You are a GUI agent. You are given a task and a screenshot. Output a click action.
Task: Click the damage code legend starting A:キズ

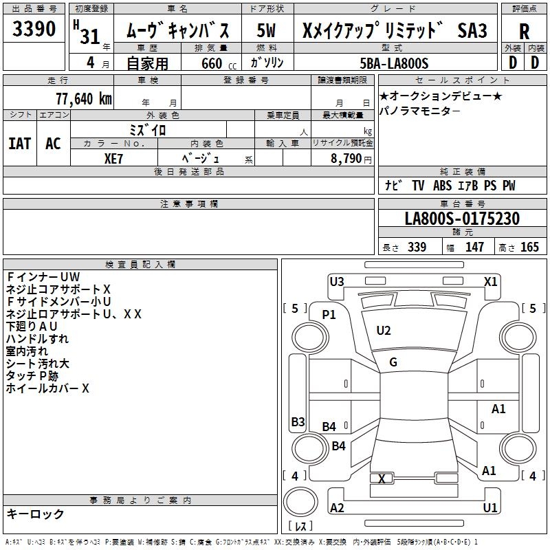click(241, 542)
